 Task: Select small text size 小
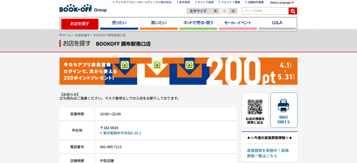233,11
